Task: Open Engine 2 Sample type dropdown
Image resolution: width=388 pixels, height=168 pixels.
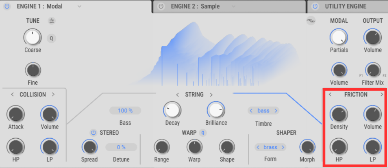Action: (x=233, y=6)
